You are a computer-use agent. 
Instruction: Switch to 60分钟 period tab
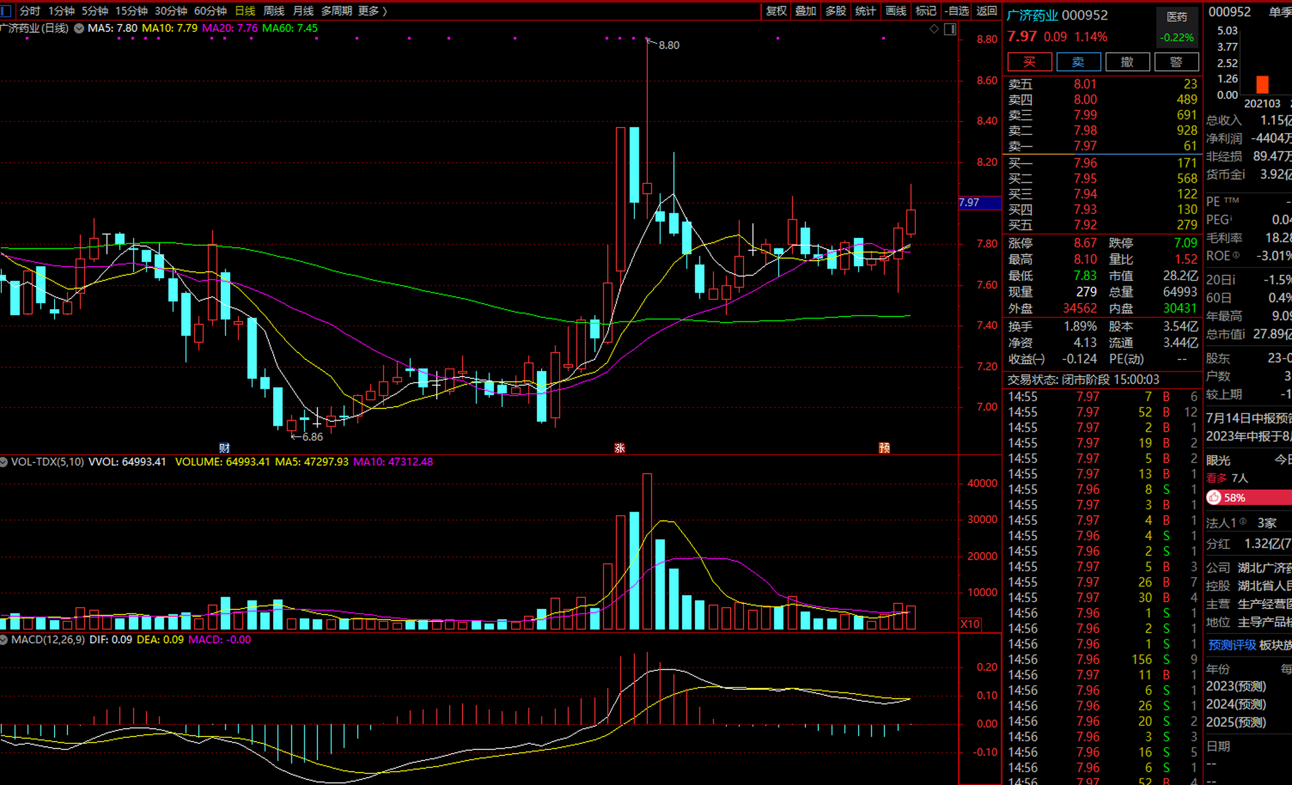coord(210,10)
